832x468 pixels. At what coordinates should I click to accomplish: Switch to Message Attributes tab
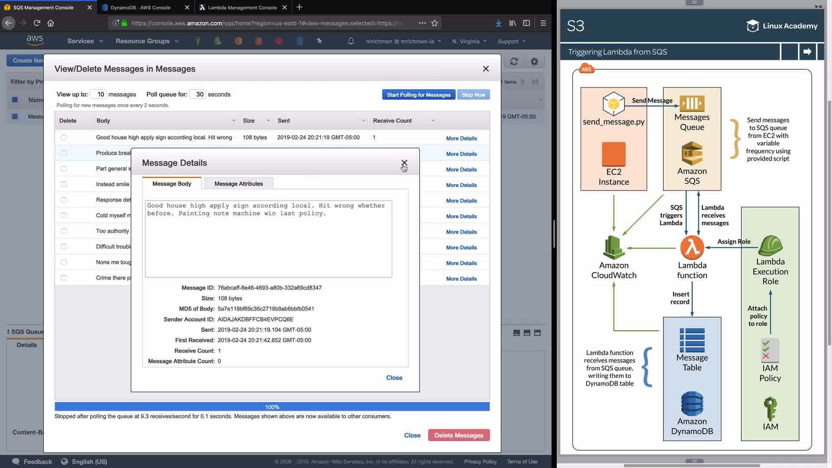click(238, 184)
